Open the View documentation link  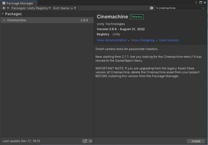pyautogui.click(x=112, y=40)
